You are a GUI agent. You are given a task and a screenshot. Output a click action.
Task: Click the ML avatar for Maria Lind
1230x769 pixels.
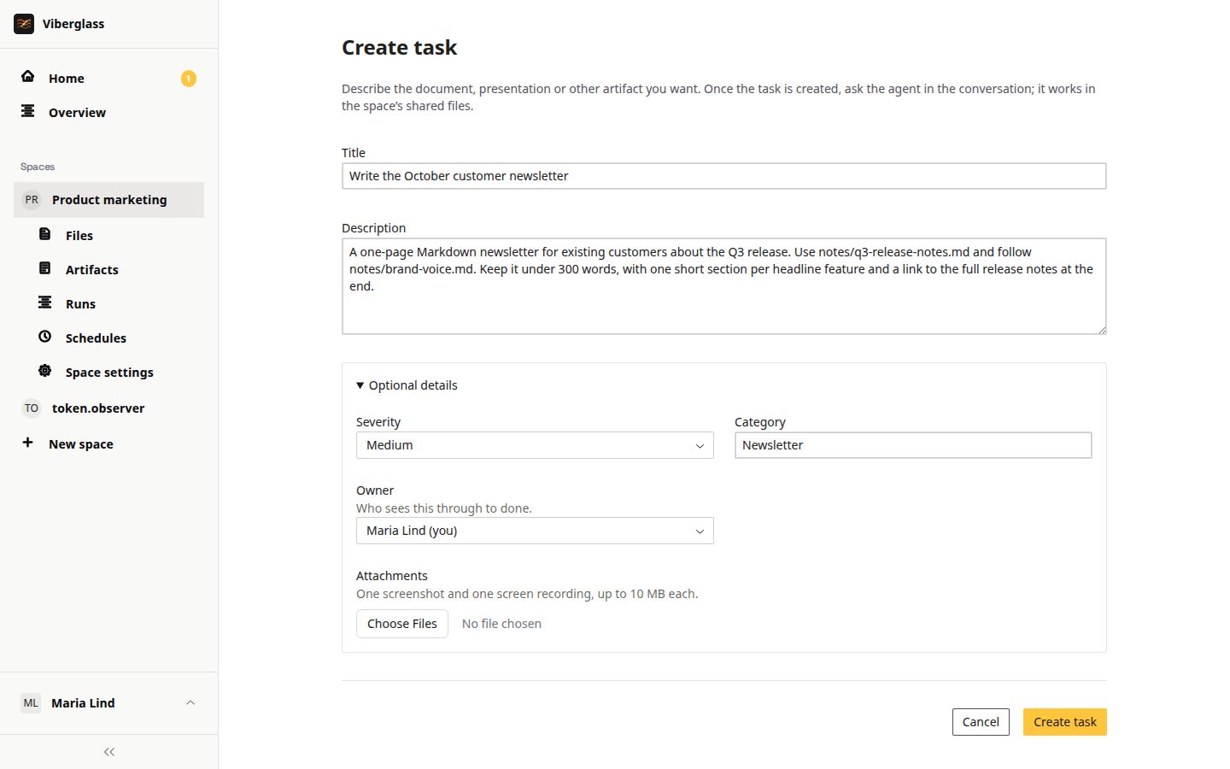point(31,703)
